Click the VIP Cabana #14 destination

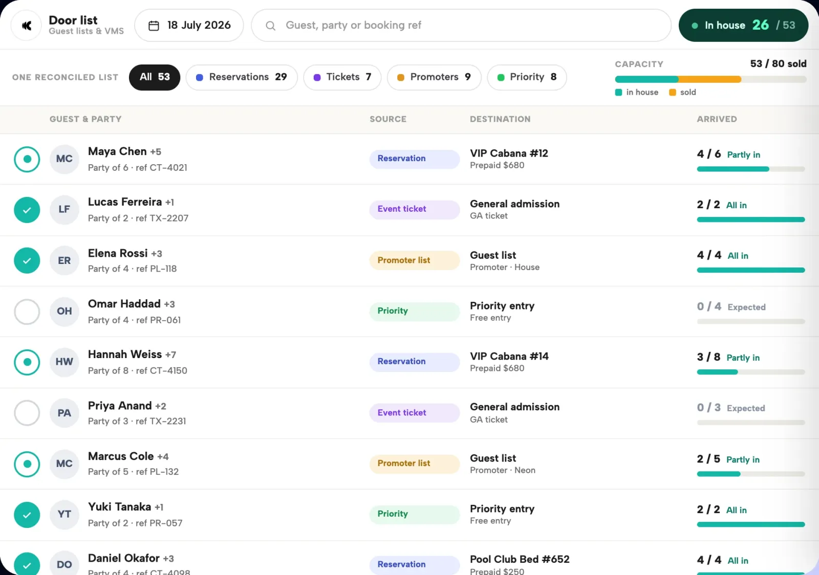509,357
